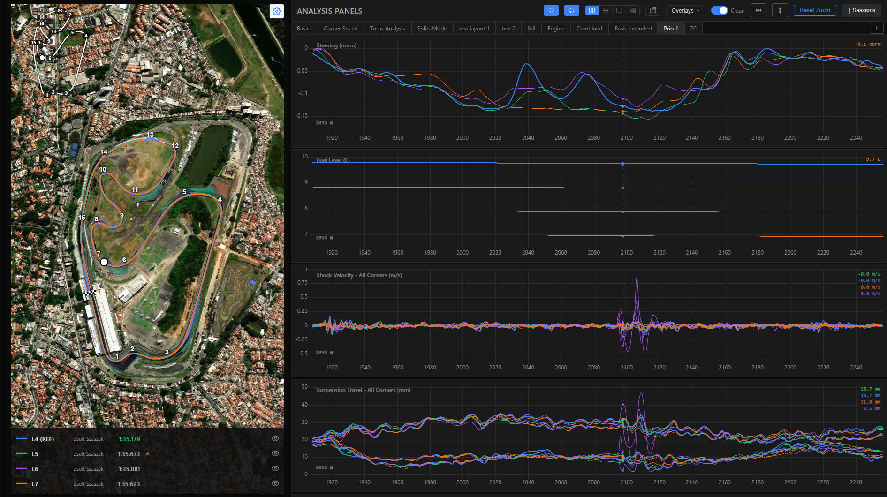Click the pop-out window icon
This screenshot has height=497, width=887.
click(653, 10)
